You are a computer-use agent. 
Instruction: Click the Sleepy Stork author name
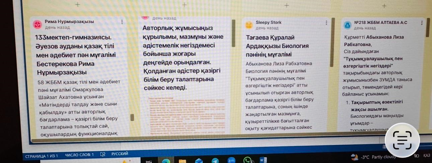click(x=269, y=22)
